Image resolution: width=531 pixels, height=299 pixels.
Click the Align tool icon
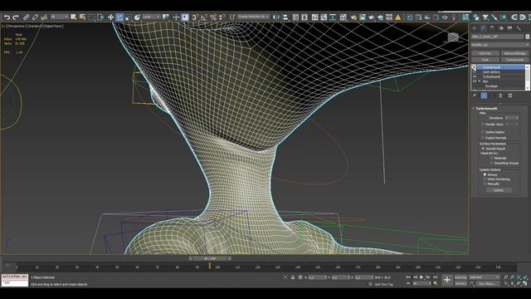tap(285, 17)
